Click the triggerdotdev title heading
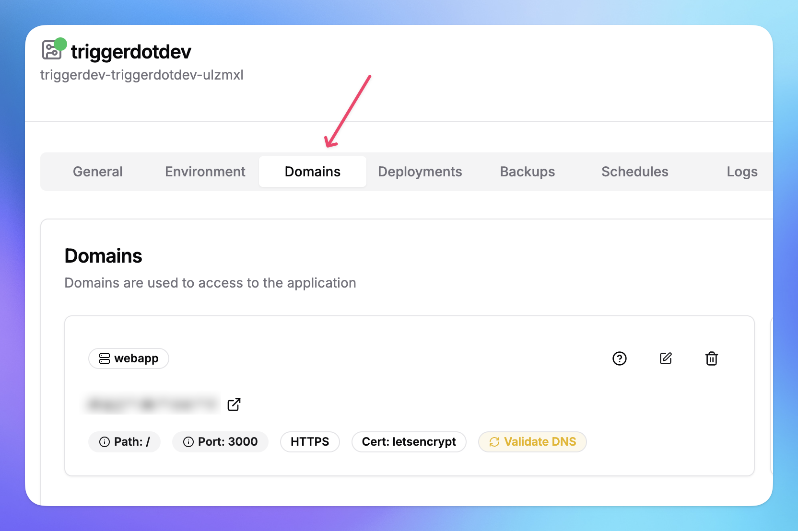 (131, 52)
